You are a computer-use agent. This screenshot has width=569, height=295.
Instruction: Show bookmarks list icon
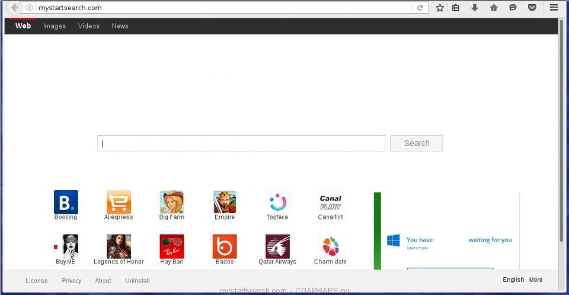click(455, 8)
